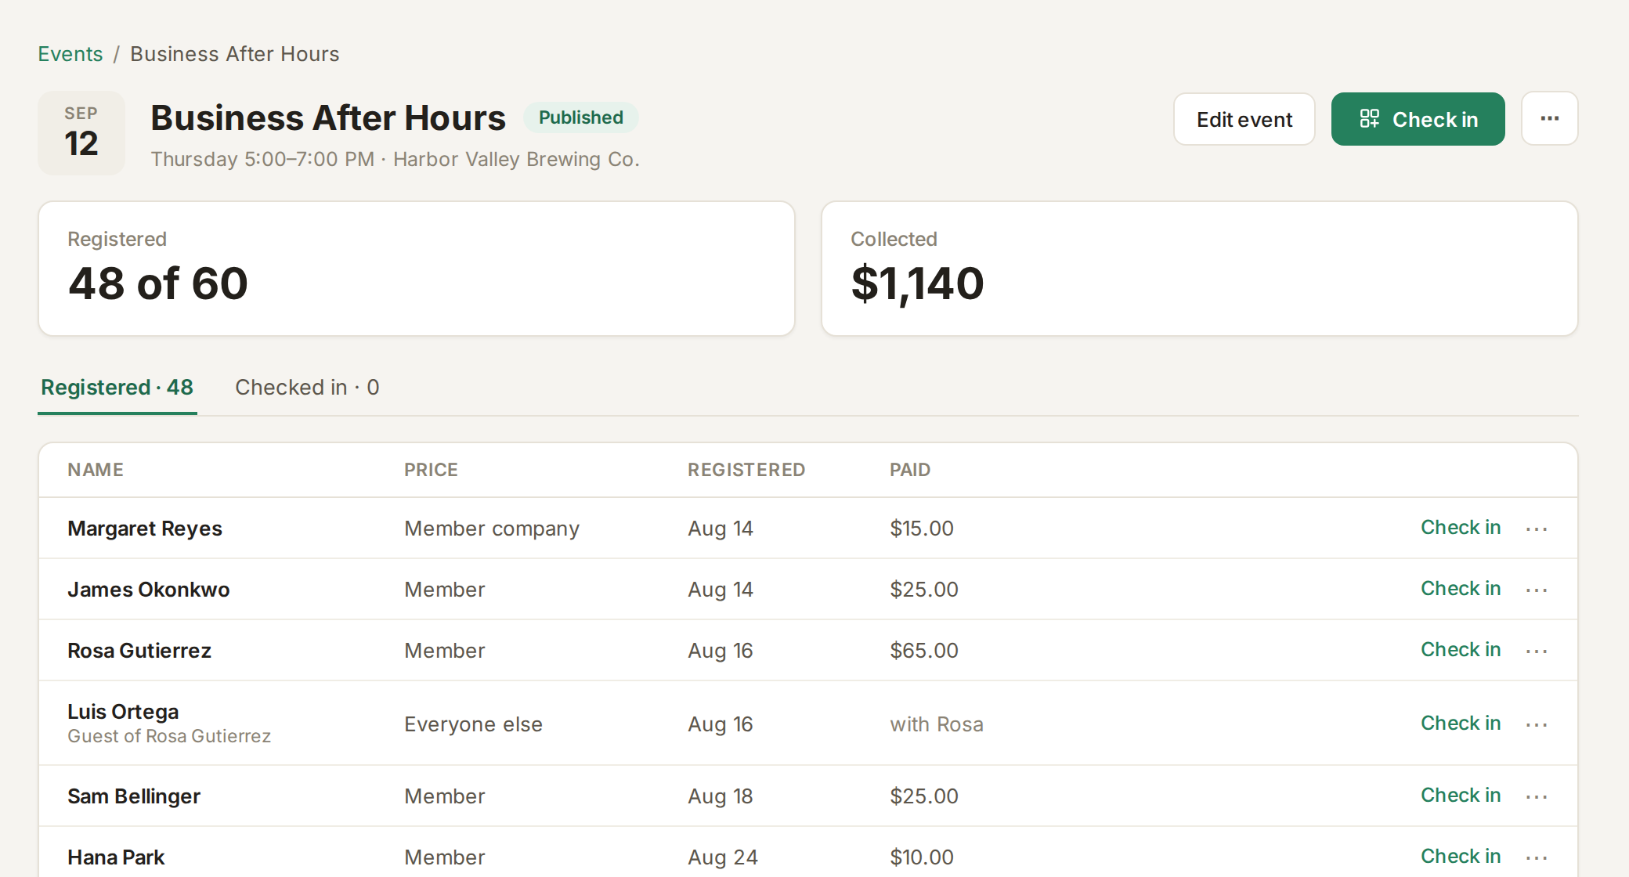
Task: Check in Luis Ortega
Action: point(1461,724)
